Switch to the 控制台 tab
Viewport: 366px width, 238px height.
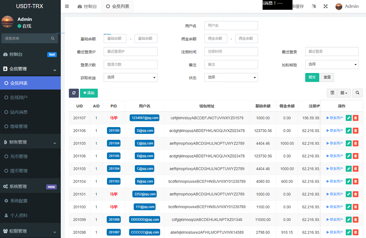tap(87, 6)
